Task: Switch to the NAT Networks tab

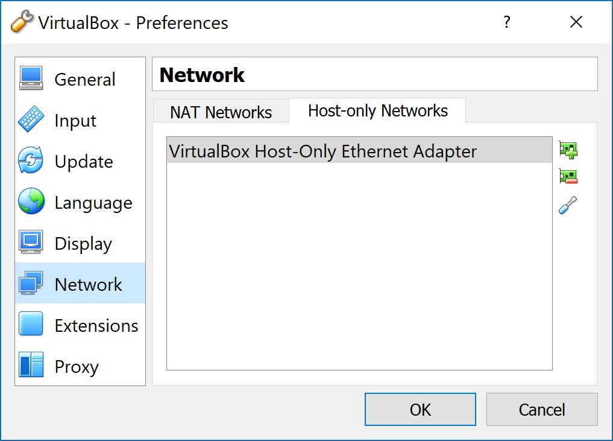Action: pyautogui.click(x=221, y=112)
